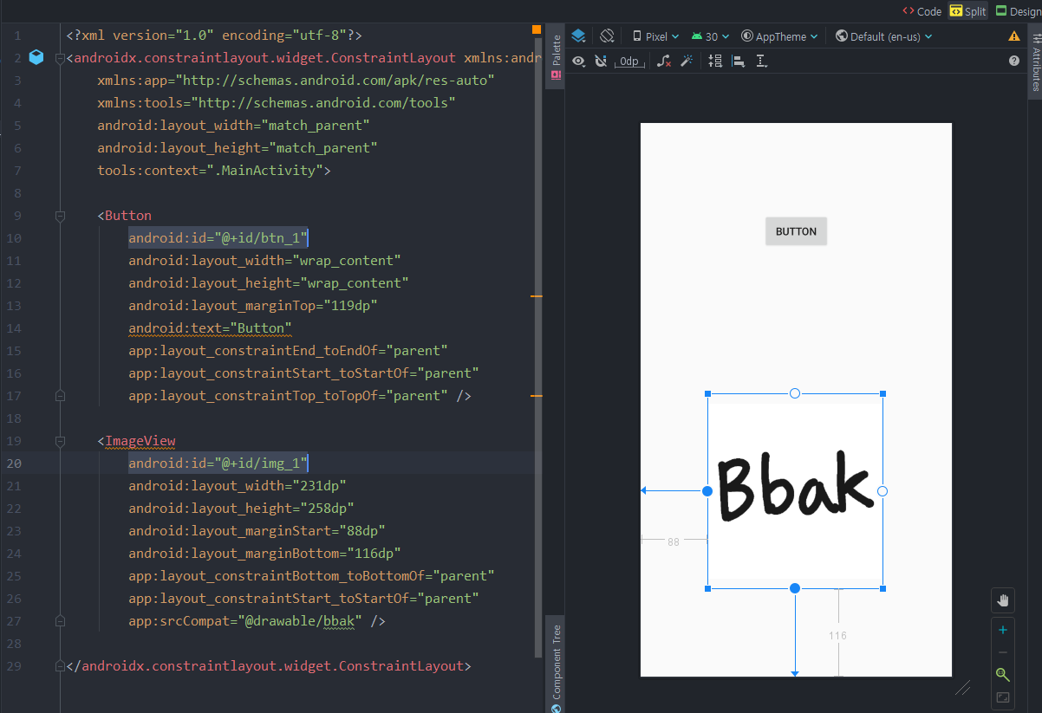The width and height of the screenshot is (1042, 713).
Task: Click the 88 start margin label
Action: 674,541
